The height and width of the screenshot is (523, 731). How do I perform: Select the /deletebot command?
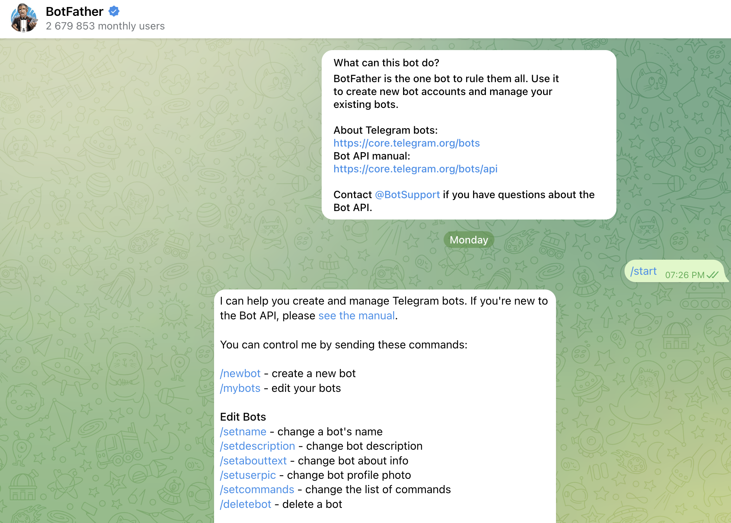click(246, 504)
